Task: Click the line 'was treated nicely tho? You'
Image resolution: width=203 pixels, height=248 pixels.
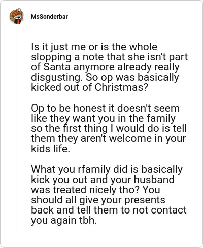Action: pyautogui.click(x=95, y=190)
